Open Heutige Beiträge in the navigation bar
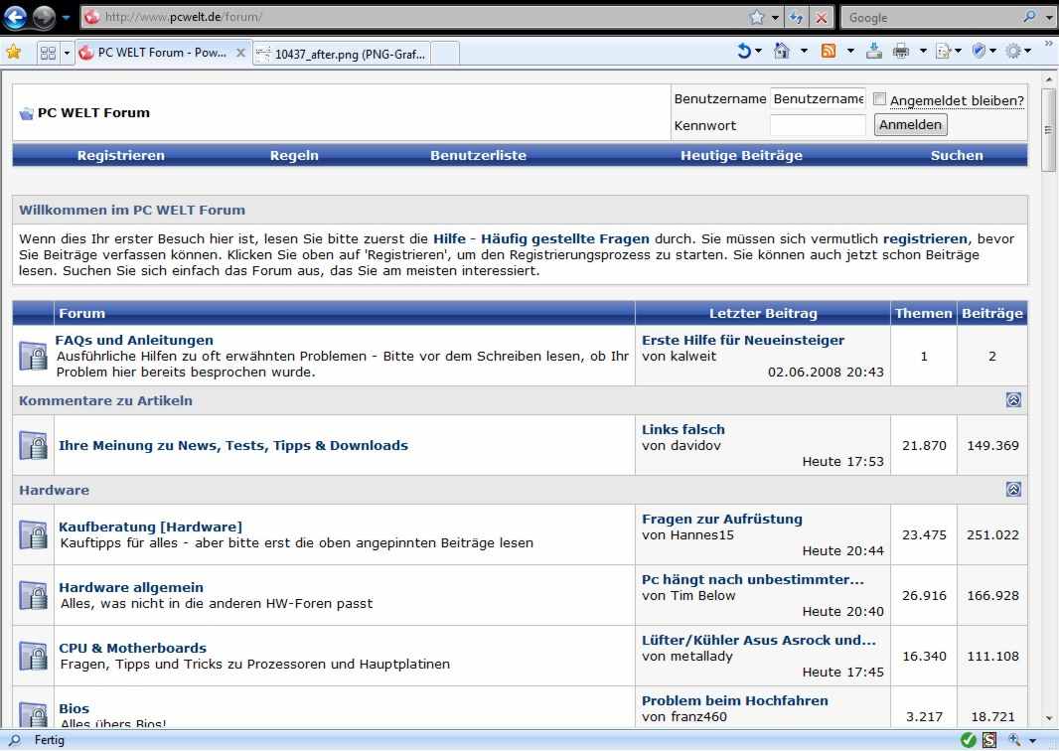This screenshot has width=1059, height=751. (x=741, y=155)
